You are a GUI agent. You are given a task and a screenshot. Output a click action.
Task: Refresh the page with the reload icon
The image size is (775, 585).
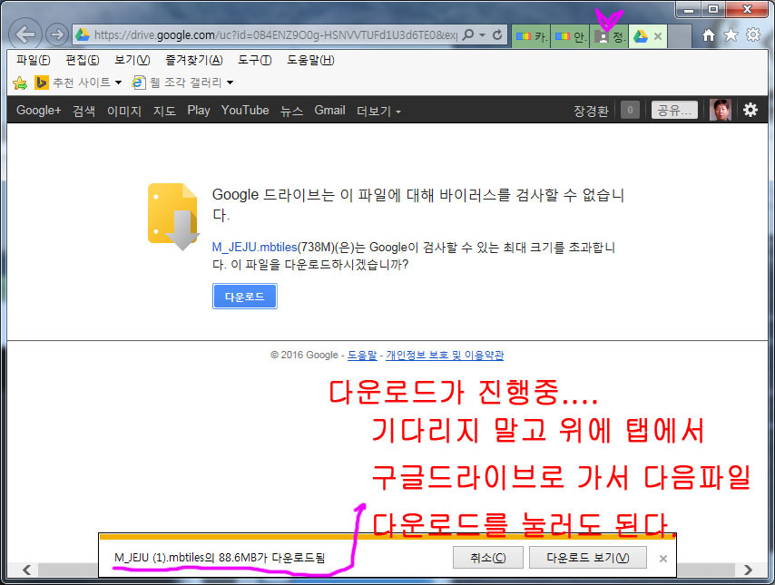[x=497, y=34]
